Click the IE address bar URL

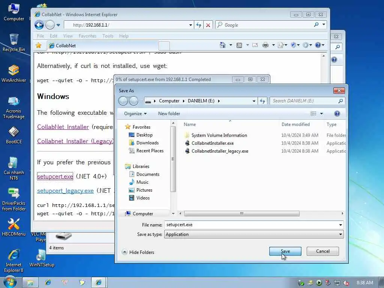pos(91,25)
